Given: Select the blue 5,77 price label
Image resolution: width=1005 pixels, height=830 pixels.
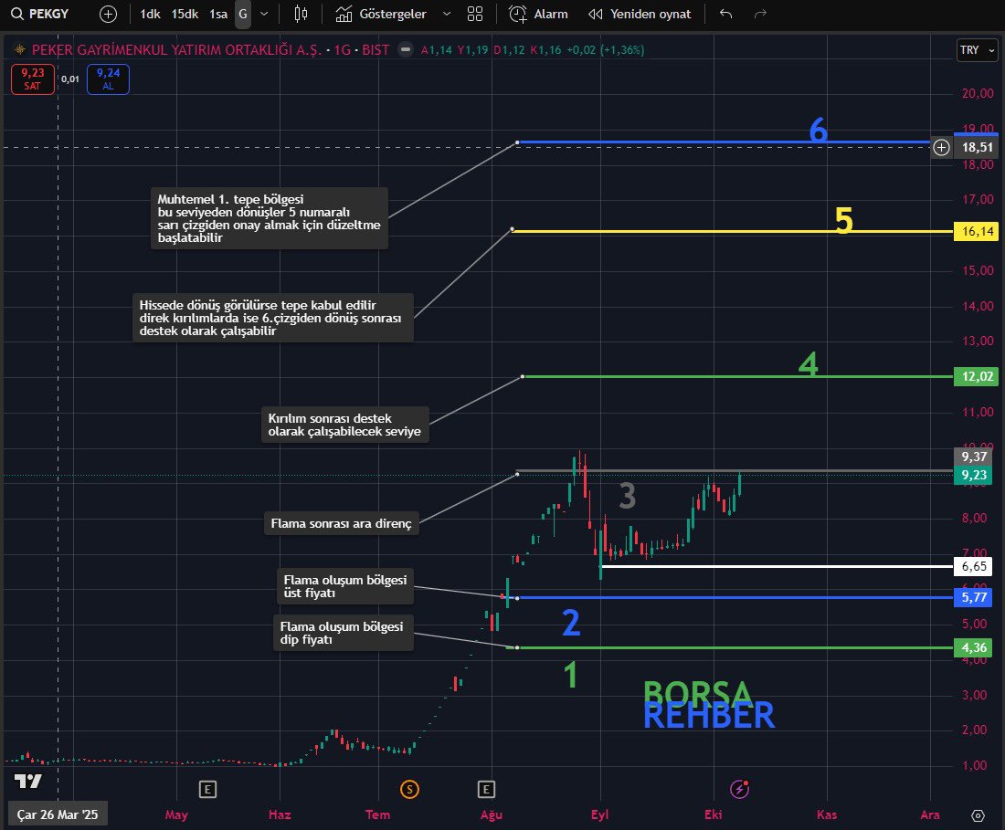Looking at the screenshot, I should click(974, 597).
